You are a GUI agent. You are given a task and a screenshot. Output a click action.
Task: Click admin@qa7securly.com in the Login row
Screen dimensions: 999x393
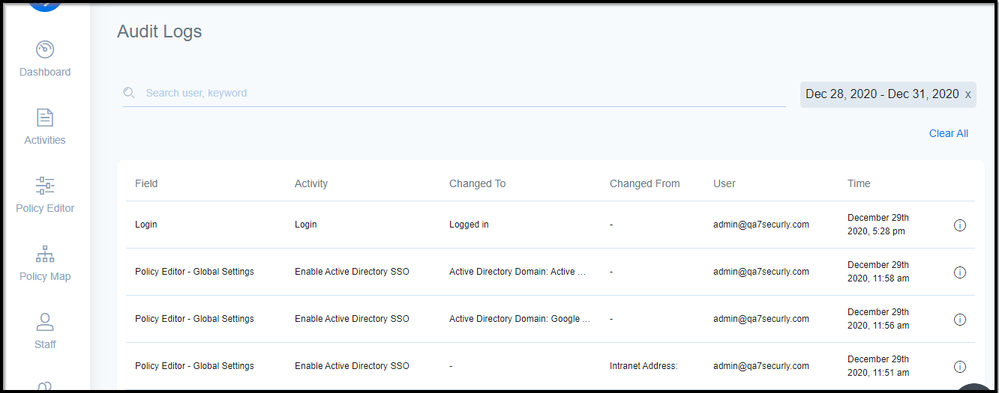tap(761, 225)
